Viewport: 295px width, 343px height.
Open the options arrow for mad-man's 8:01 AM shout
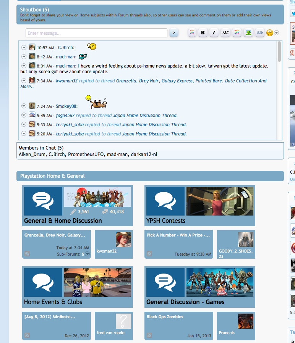point(24,66)
